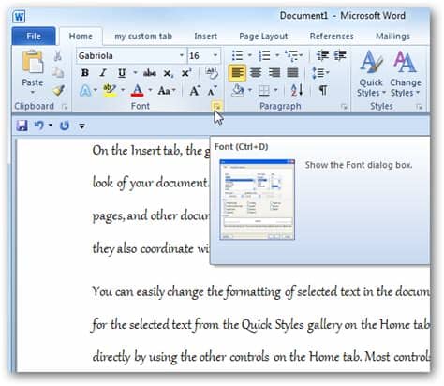
Task: Switch to my custom tab
Action: (143, 37)
